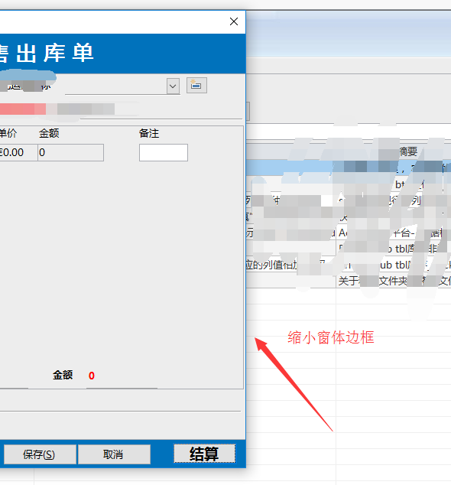The width and height of the screenshot is (451, 485).
Task: Close the 售出库单 dialog with X
Action: tap(234, 21)
